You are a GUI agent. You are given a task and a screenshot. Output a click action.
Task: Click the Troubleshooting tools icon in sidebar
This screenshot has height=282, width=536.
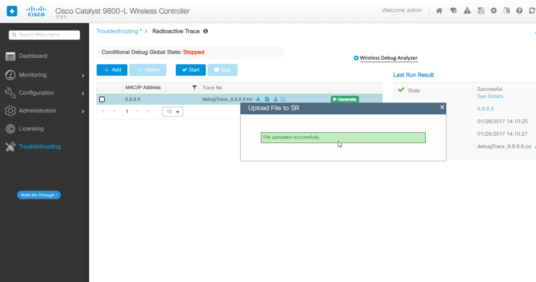click(x=10, y=147)
